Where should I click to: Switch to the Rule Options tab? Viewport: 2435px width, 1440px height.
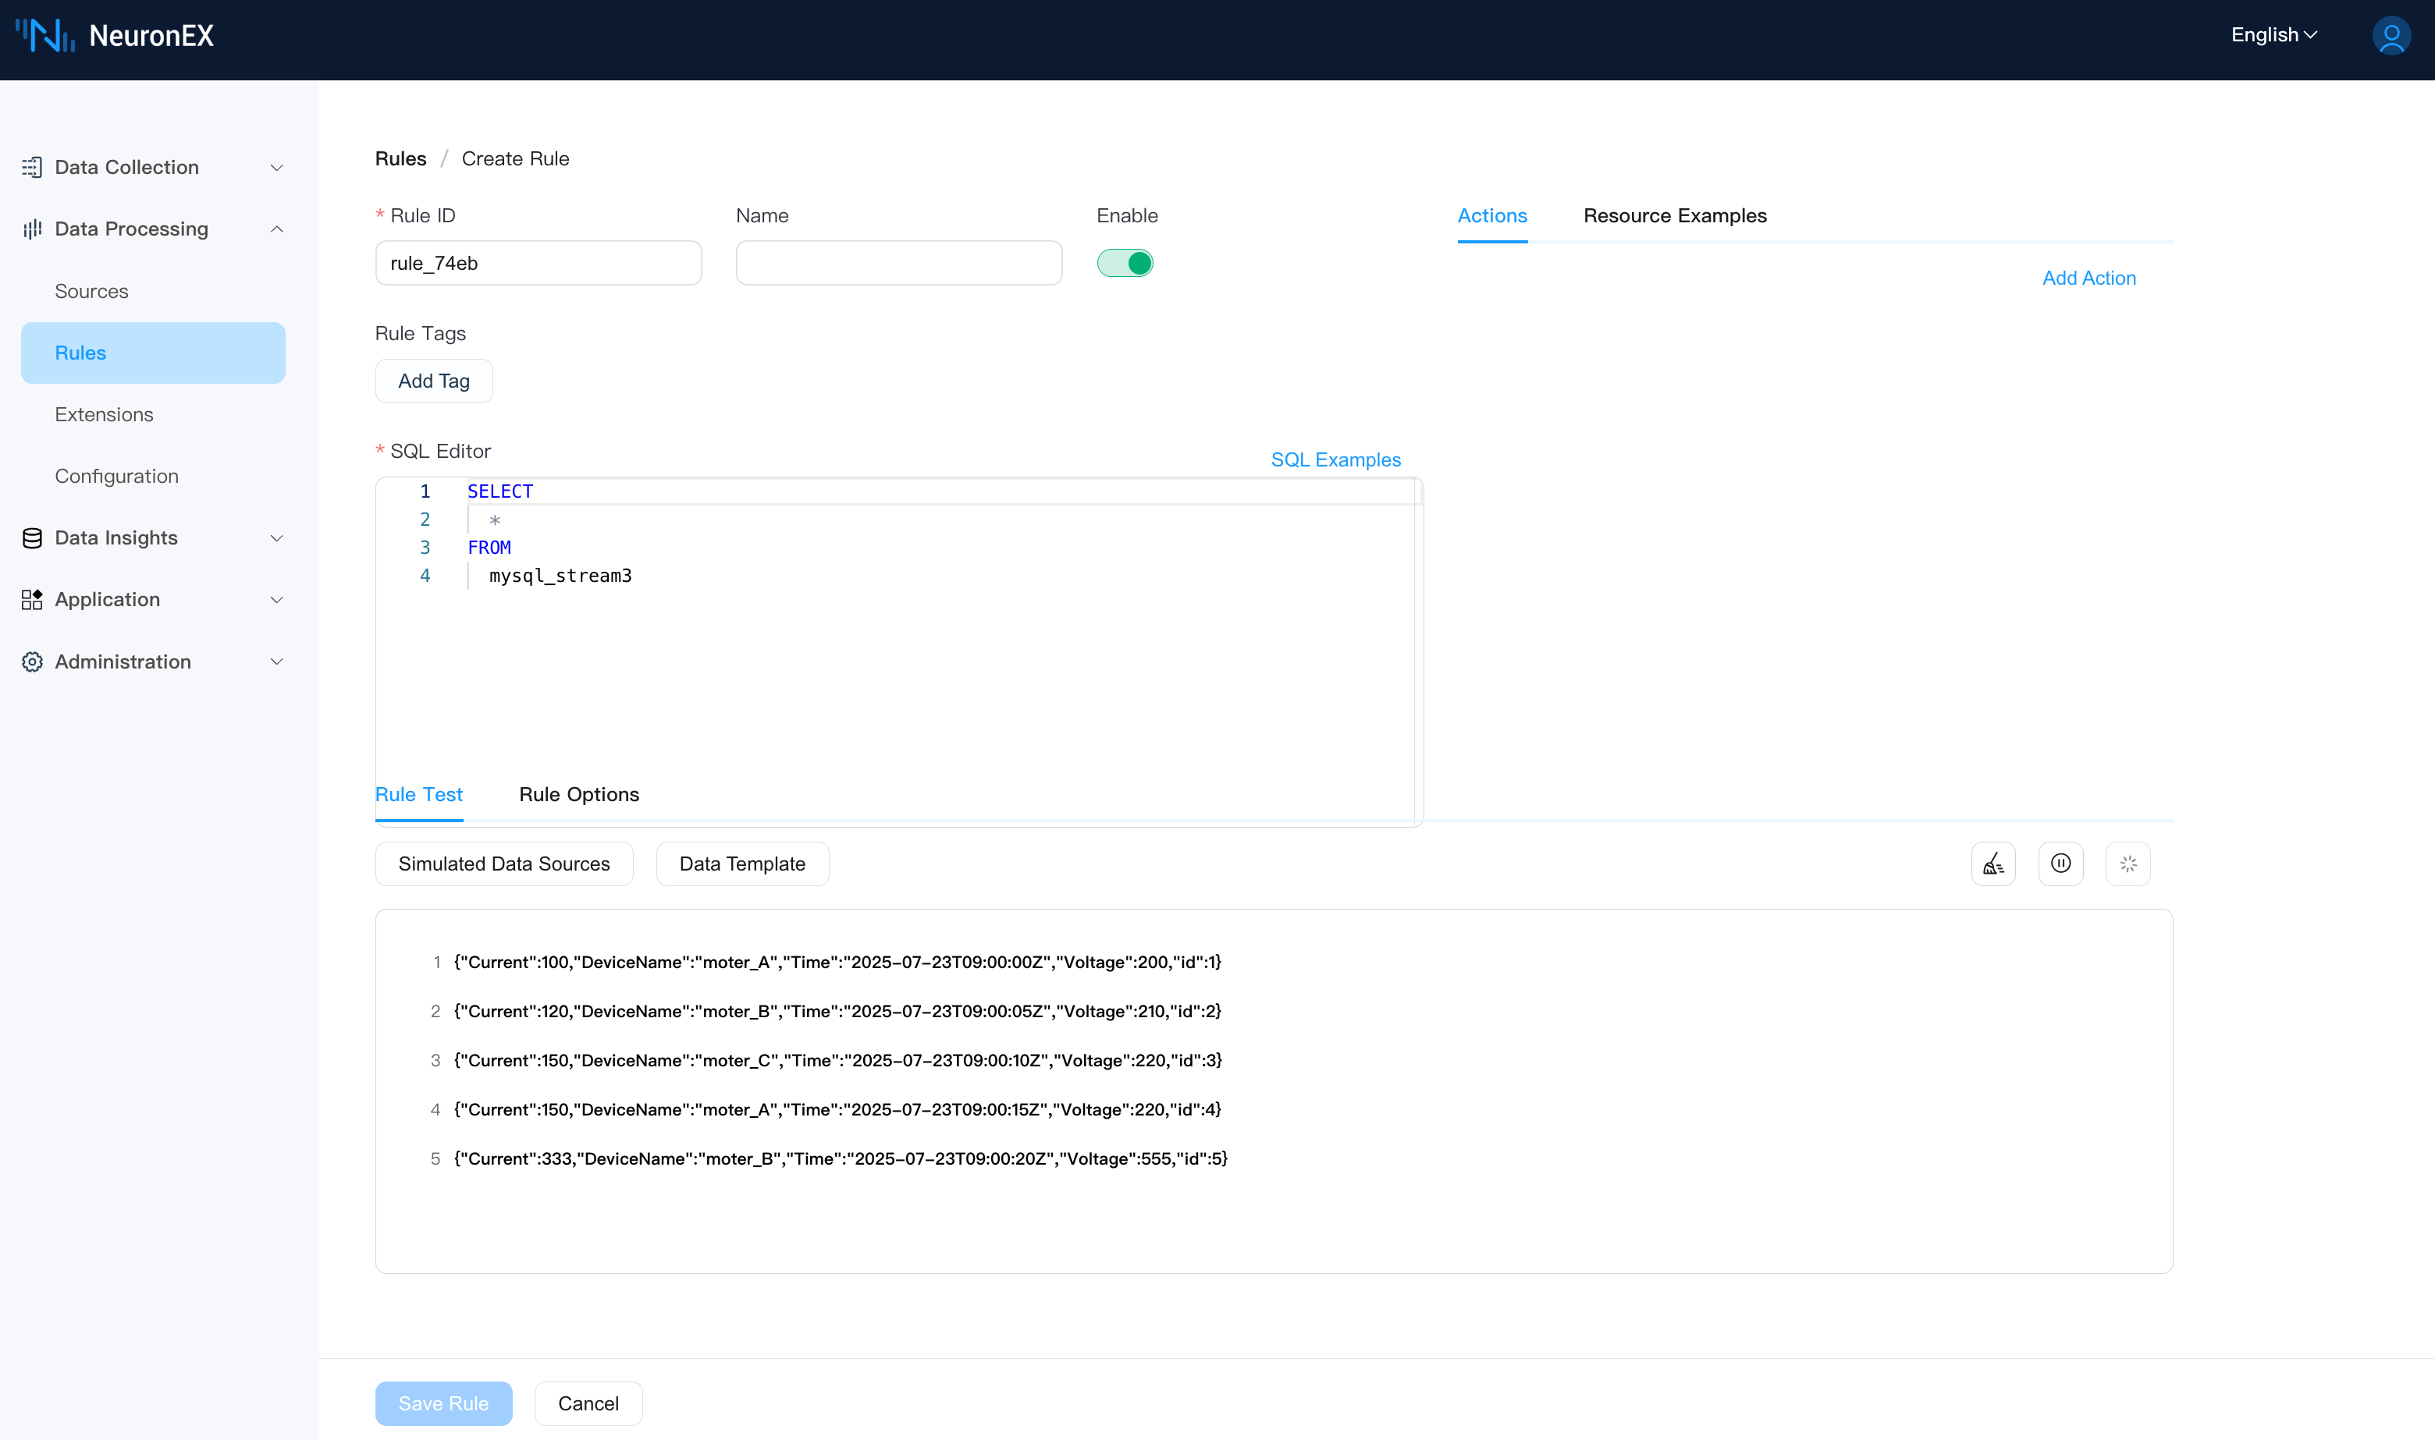pyautogui.click(x=578, y=795)
